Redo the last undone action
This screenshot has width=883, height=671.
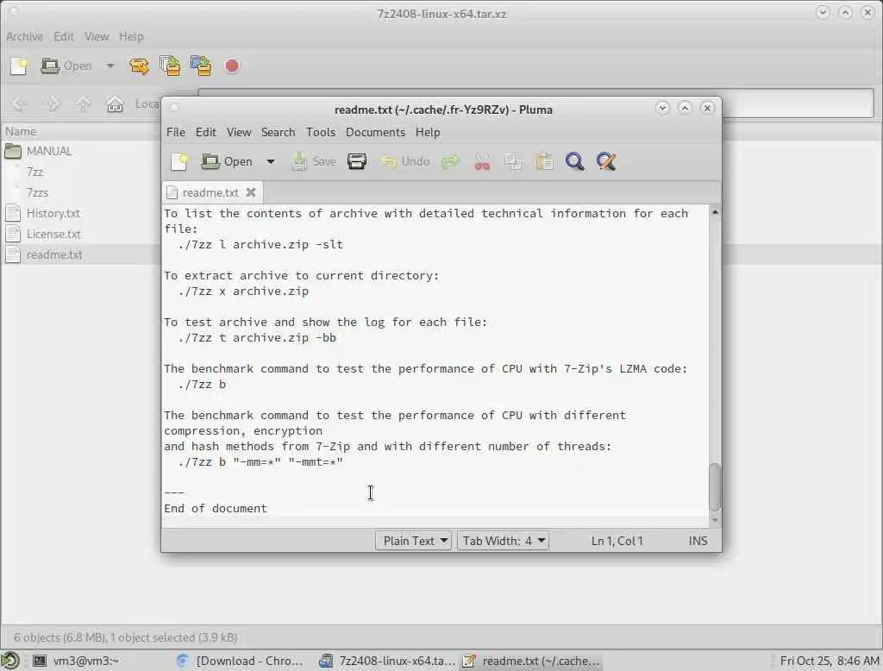click(450, 161)
